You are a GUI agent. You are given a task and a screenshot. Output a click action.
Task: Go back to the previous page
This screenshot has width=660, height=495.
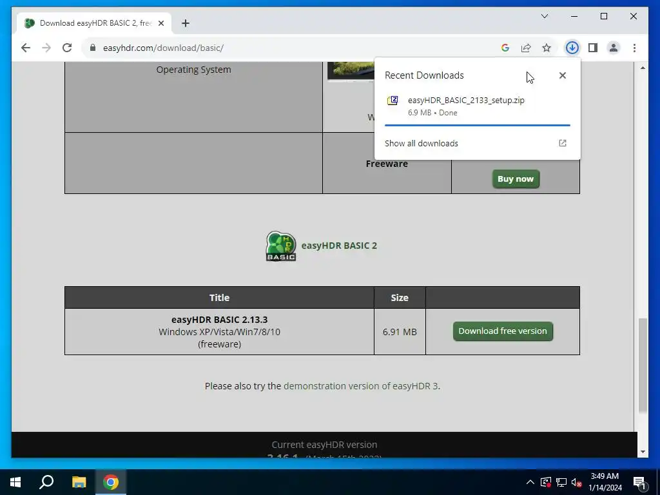[26, 48]
